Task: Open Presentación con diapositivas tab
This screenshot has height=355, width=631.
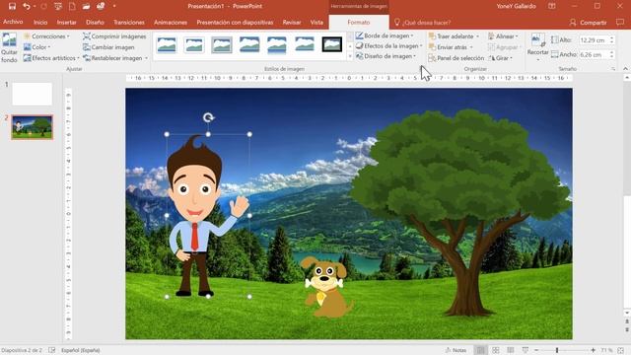Action: 235,22
